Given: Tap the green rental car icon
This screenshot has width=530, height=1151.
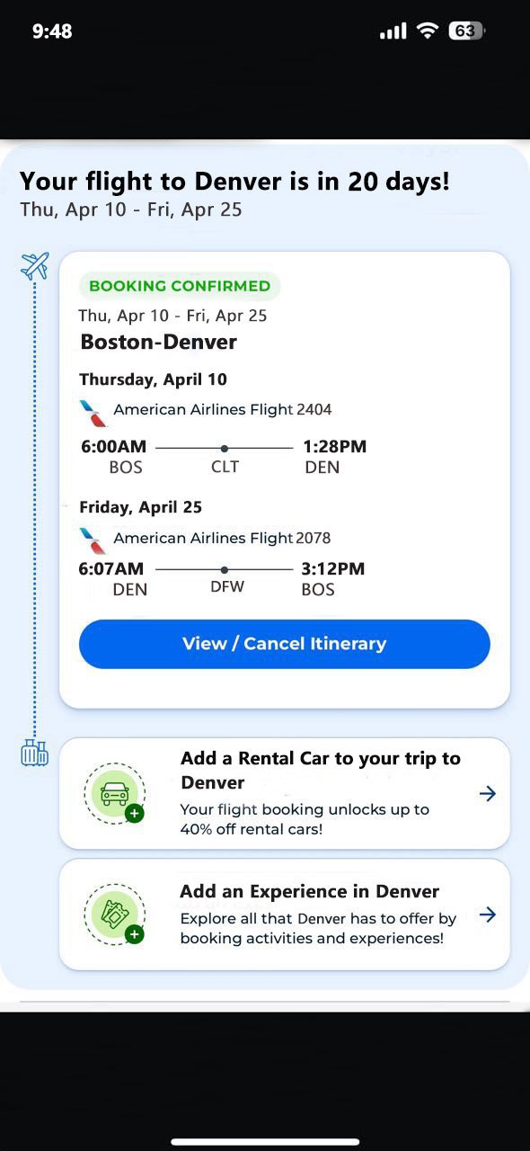Looking at the screenshot, I should point(115,794).
